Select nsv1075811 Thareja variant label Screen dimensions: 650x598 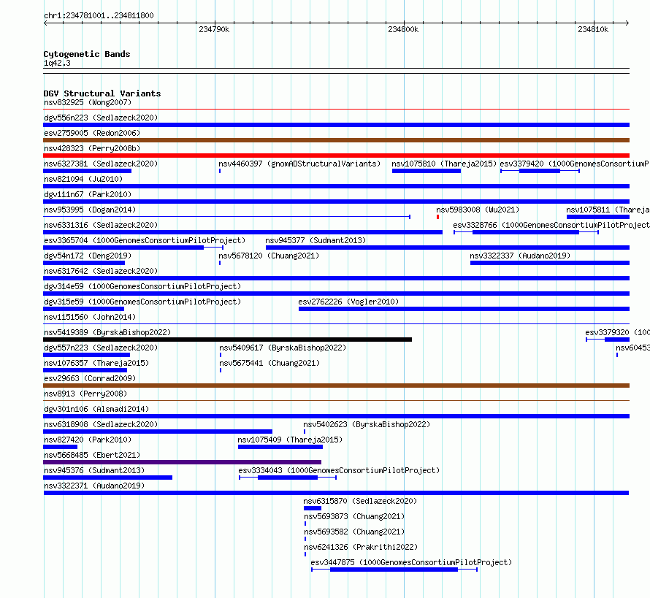(x=608, y=210)
